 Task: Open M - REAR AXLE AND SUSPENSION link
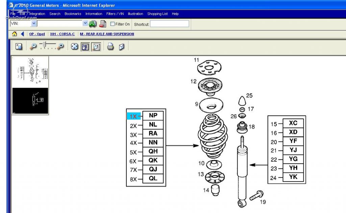tap(107, 34)
